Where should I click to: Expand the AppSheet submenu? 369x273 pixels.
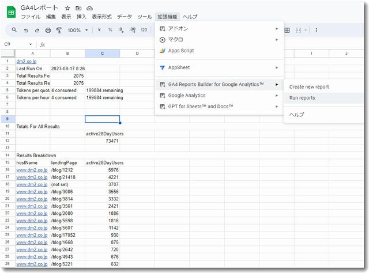[x=219, y=67]
